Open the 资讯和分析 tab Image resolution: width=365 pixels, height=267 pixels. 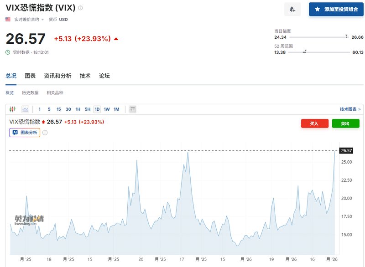pyautogui.click(x=57, y=76)
